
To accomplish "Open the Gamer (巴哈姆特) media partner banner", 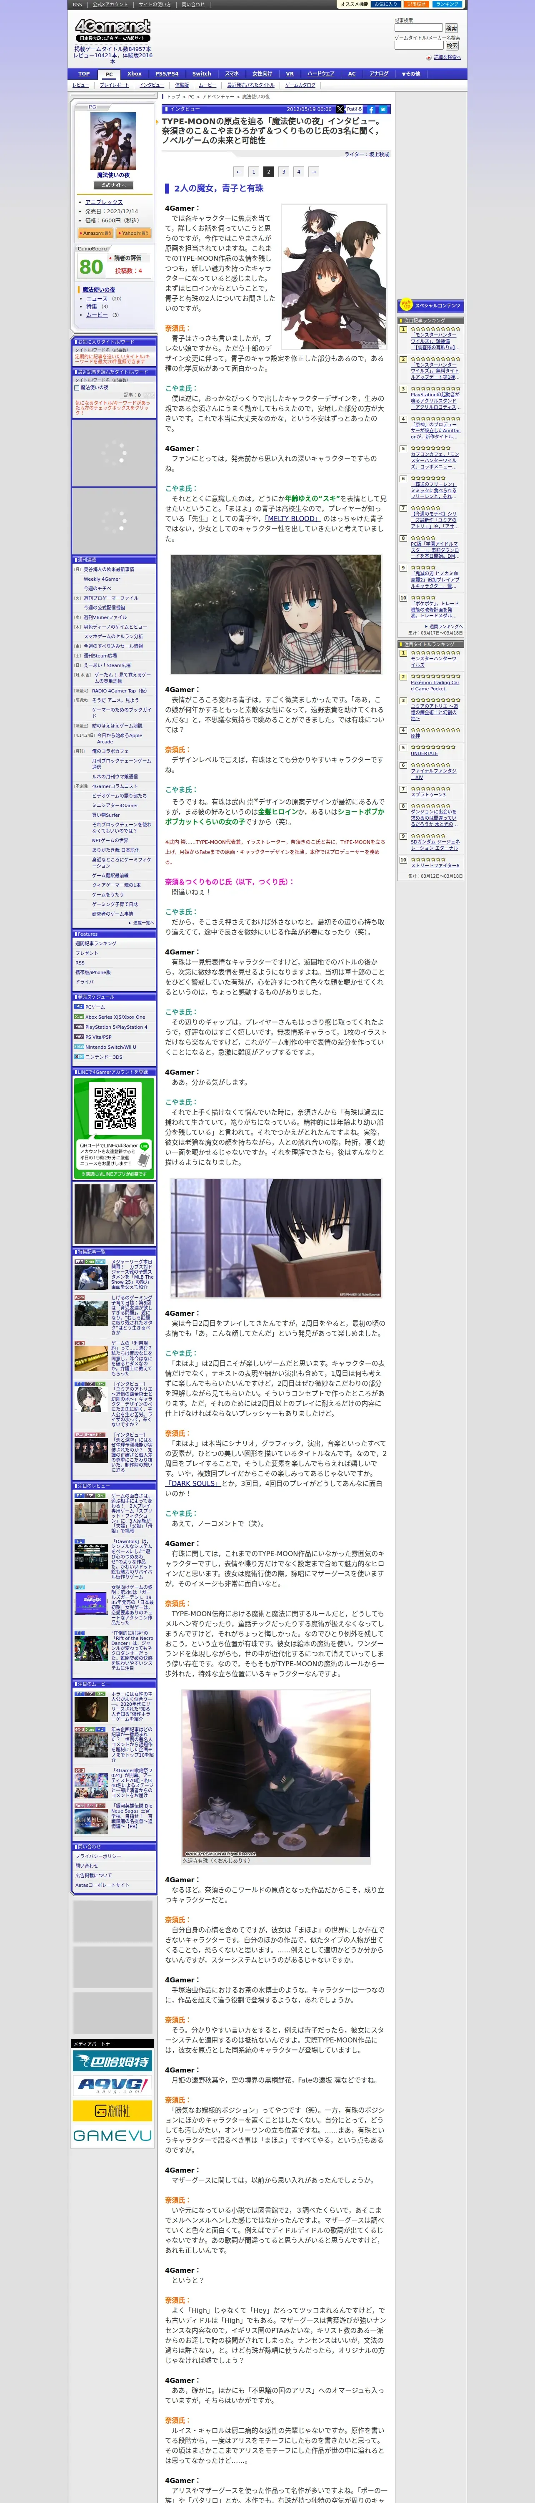I will (x=112, y=2061).
